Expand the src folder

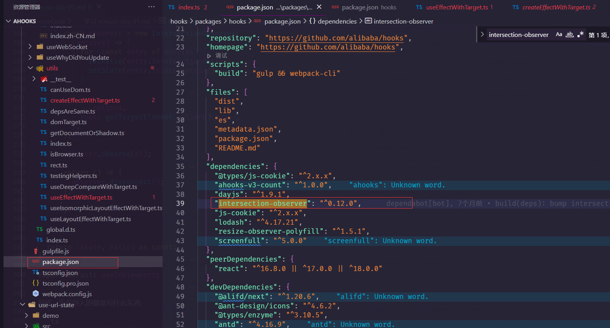pos(26,325)
